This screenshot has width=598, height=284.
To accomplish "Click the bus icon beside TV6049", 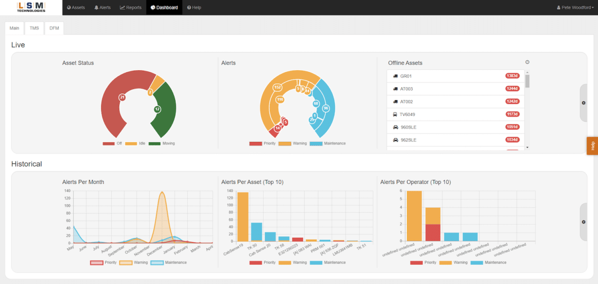I will click(x=396, y=114).
